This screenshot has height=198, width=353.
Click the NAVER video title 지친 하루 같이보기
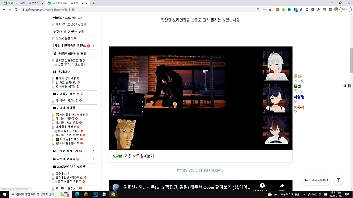coord(139,156)
